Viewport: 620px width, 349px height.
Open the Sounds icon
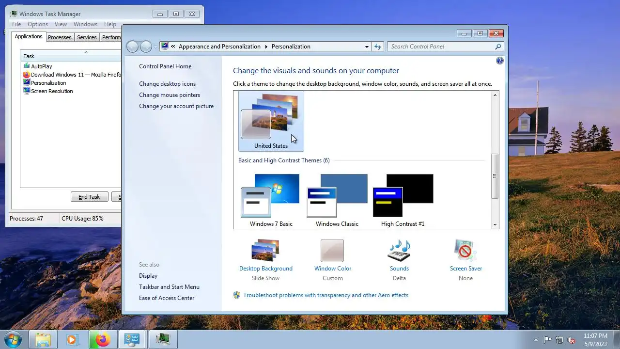point(399,251)
